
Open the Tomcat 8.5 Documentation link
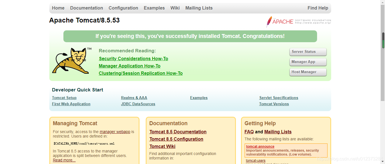[x=178, y=132]
